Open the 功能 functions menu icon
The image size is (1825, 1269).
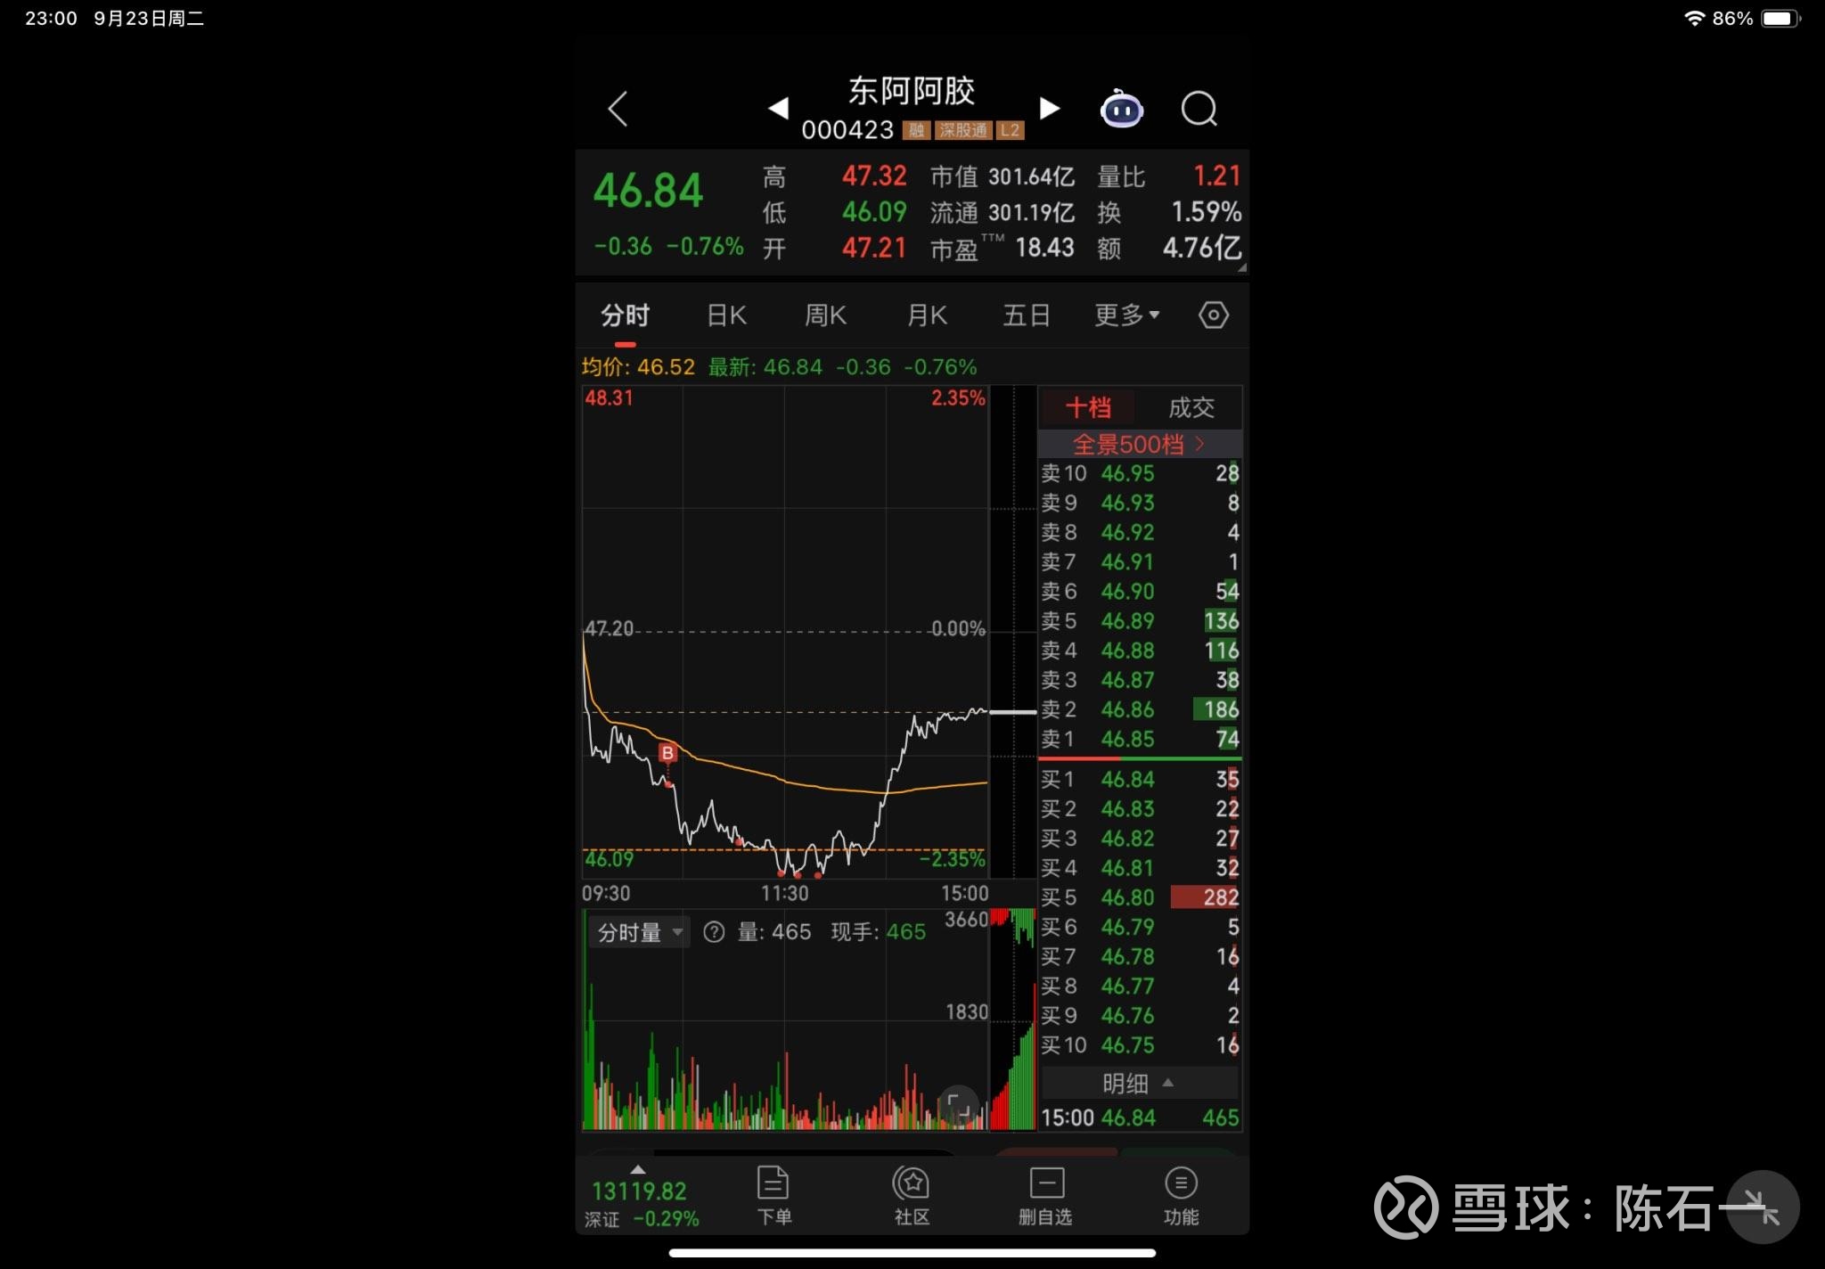pos(1181,1195)
